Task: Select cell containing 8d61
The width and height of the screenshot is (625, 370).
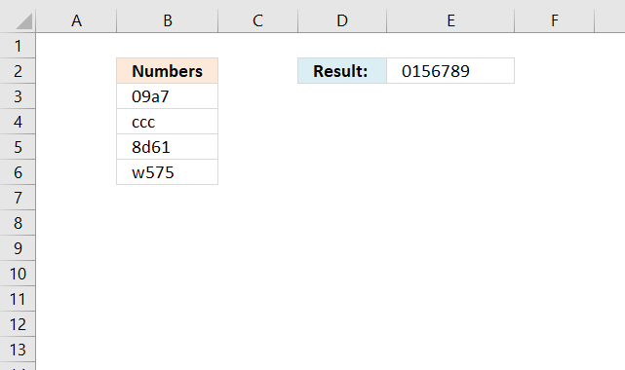Action: point(168,147)
